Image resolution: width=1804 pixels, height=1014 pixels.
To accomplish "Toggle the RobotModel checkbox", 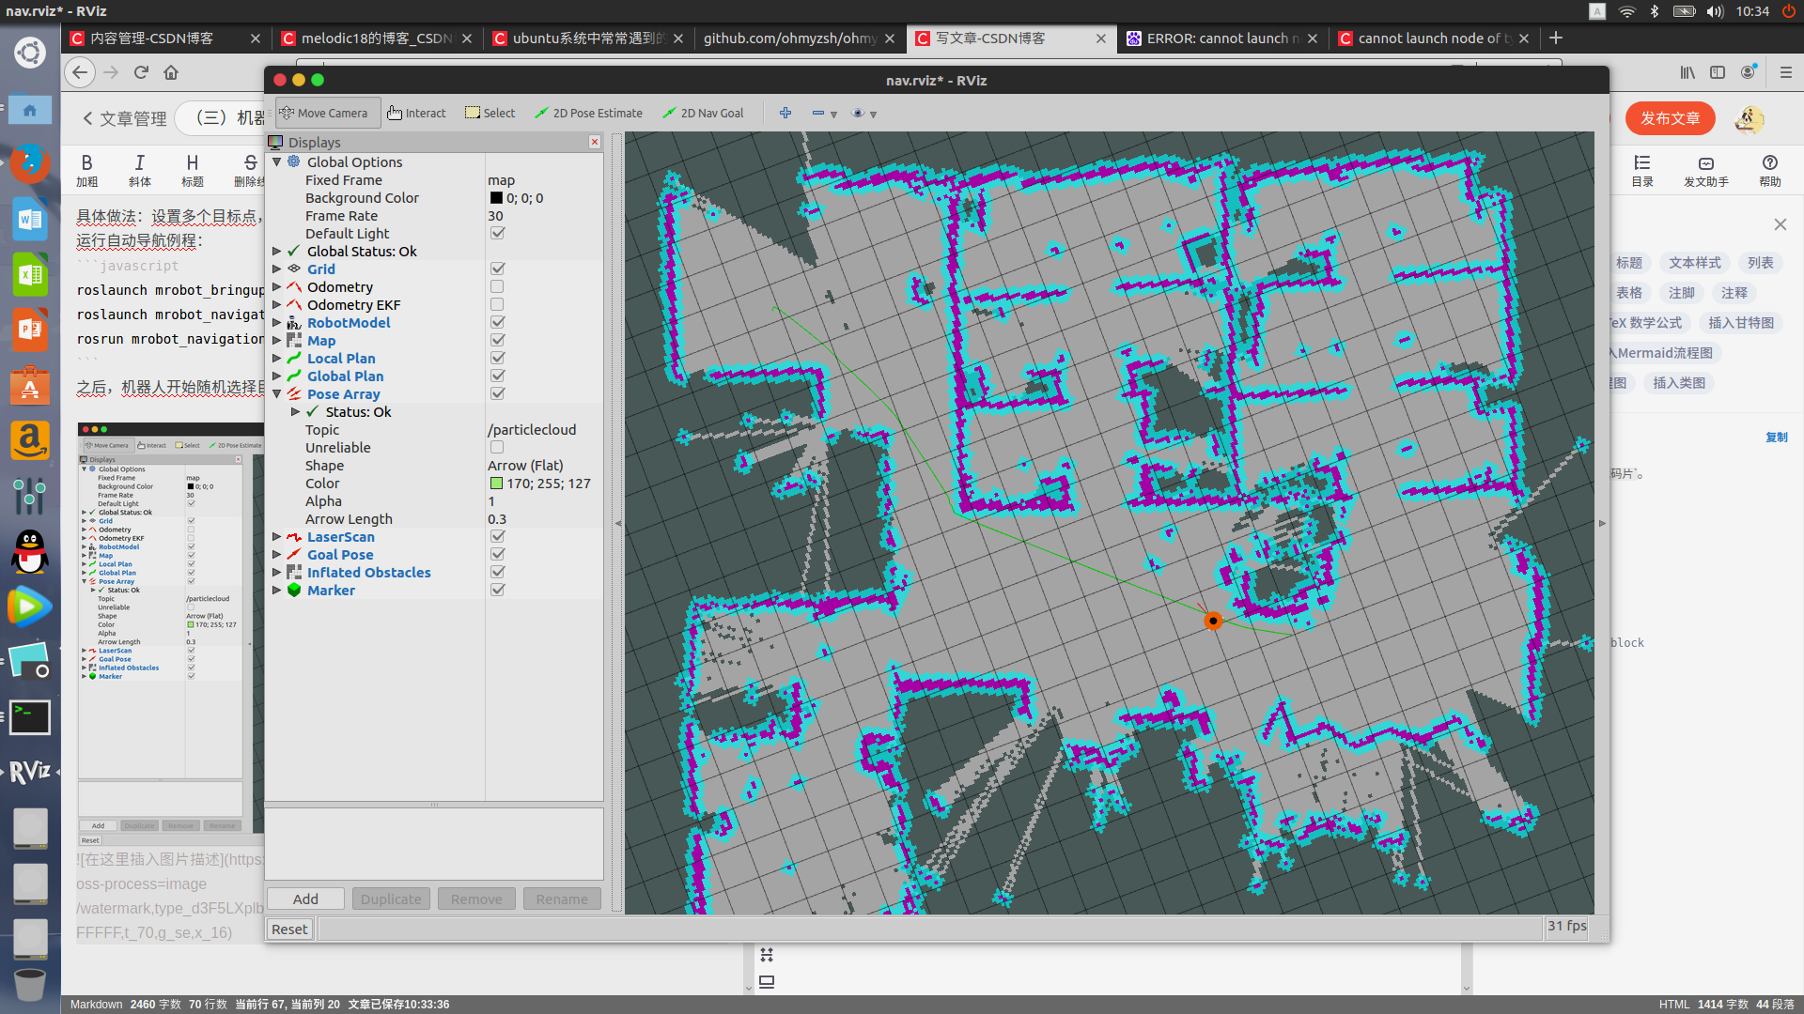I will coord(497,322).
